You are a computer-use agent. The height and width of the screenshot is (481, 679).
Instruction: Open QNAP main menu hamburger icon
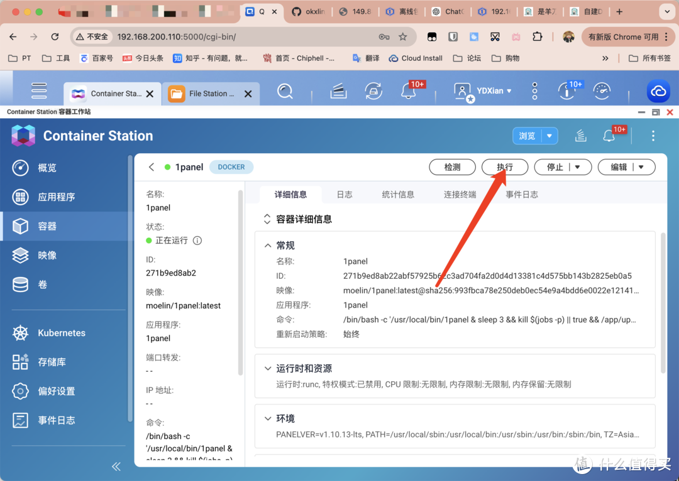click(40, 91)
